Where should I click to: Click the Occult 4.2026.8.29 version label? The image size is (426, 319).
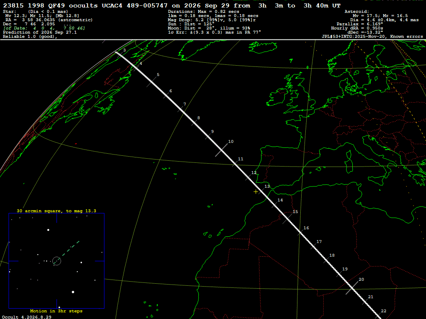[x=27, y=317]
